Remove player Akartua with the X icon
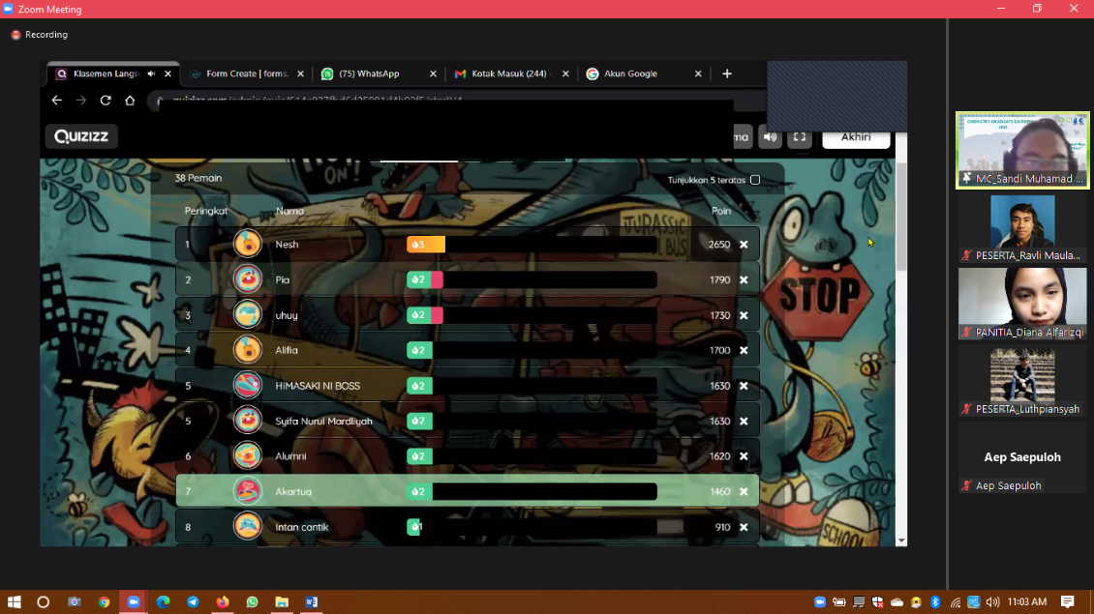Viewport: 1094px width, 614px height. click(744, 492)
